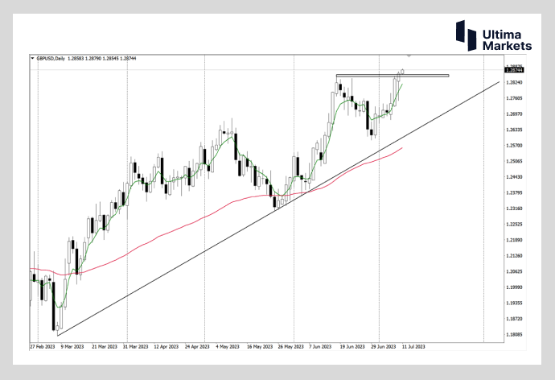Click the 1.27605 price axis label
Image resolution: width=555 pixels, height=380 pixels.
coord(514,98)
